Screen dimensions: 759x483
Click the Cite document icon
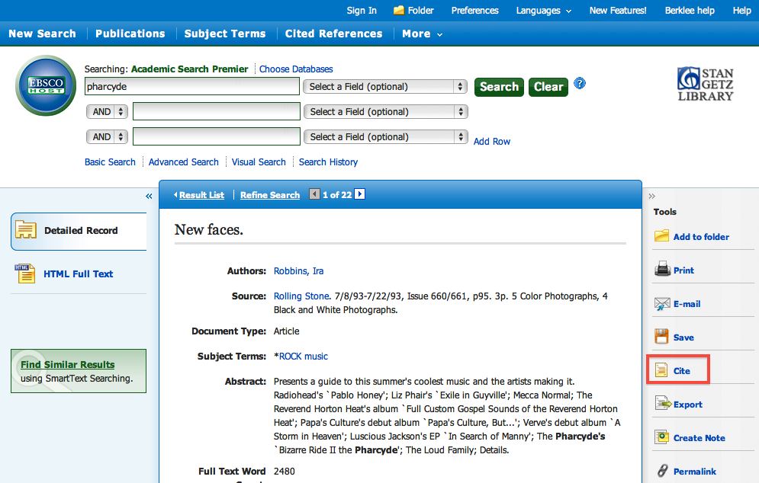click(x=661, y=369)
